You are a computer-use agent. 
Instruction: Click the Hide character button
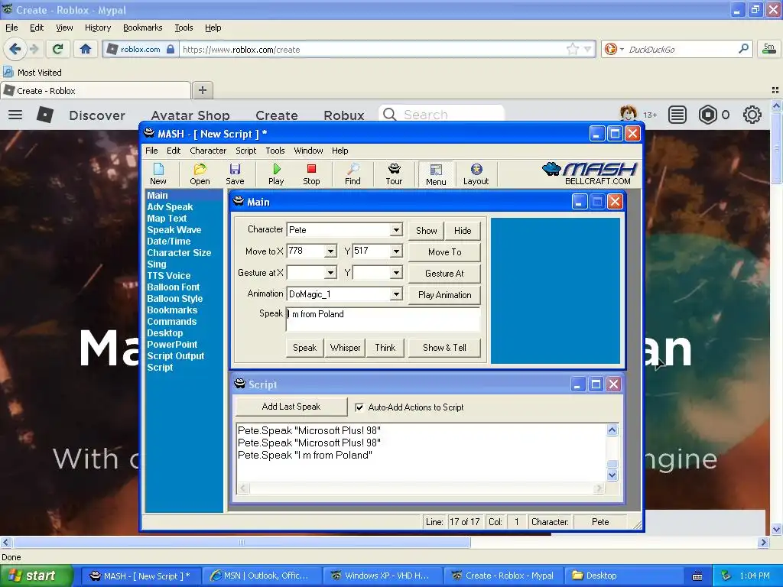click(463, 231)
